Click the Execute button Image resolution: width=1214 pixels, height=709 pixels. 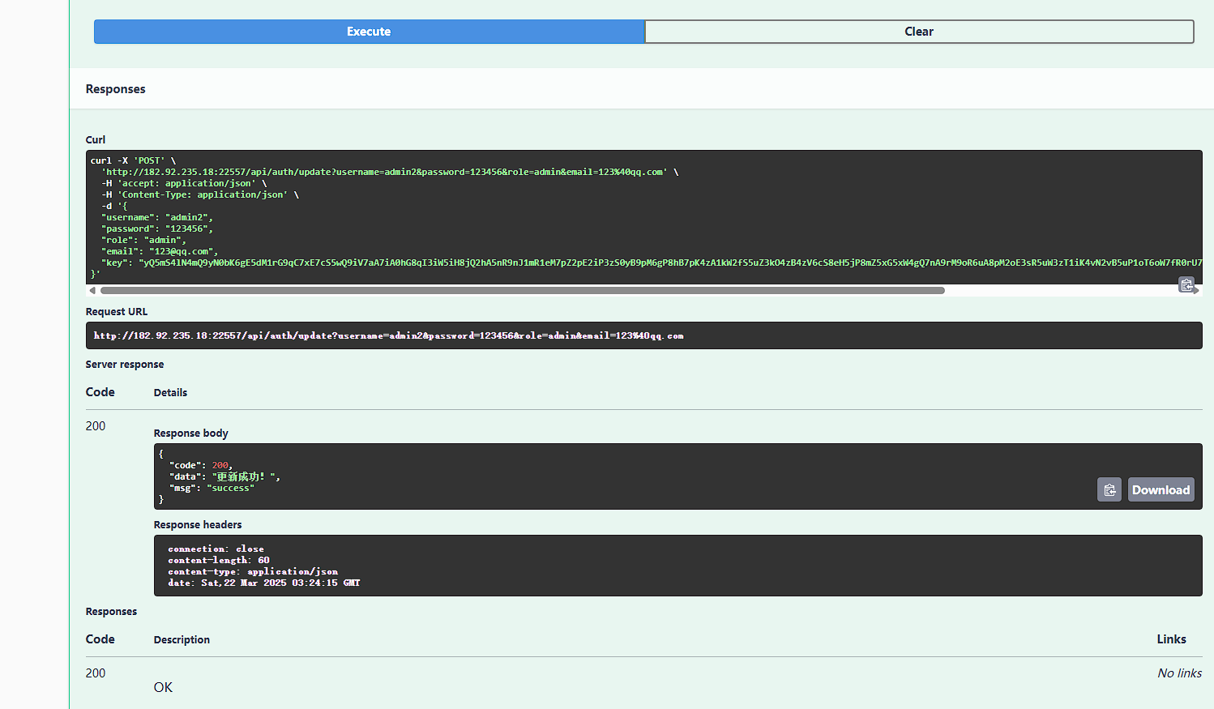(x=369, y=32)
